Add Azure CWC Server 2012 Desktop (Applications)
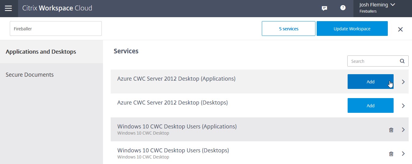This screenshot has height=164, width=412. coord(370,82)
